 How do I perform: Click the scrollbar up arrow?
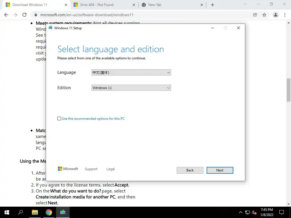coord(288,23)
